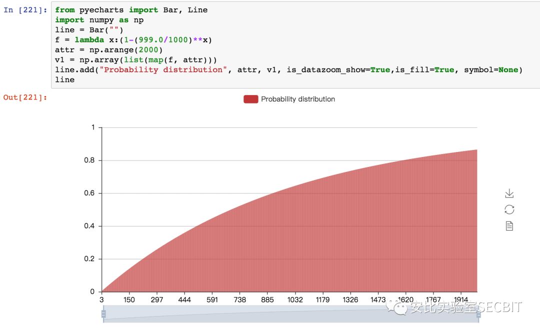Screen dimensions: 540x331
Task: Click the x-axis label 1326
Action: [x=350, y=299]
